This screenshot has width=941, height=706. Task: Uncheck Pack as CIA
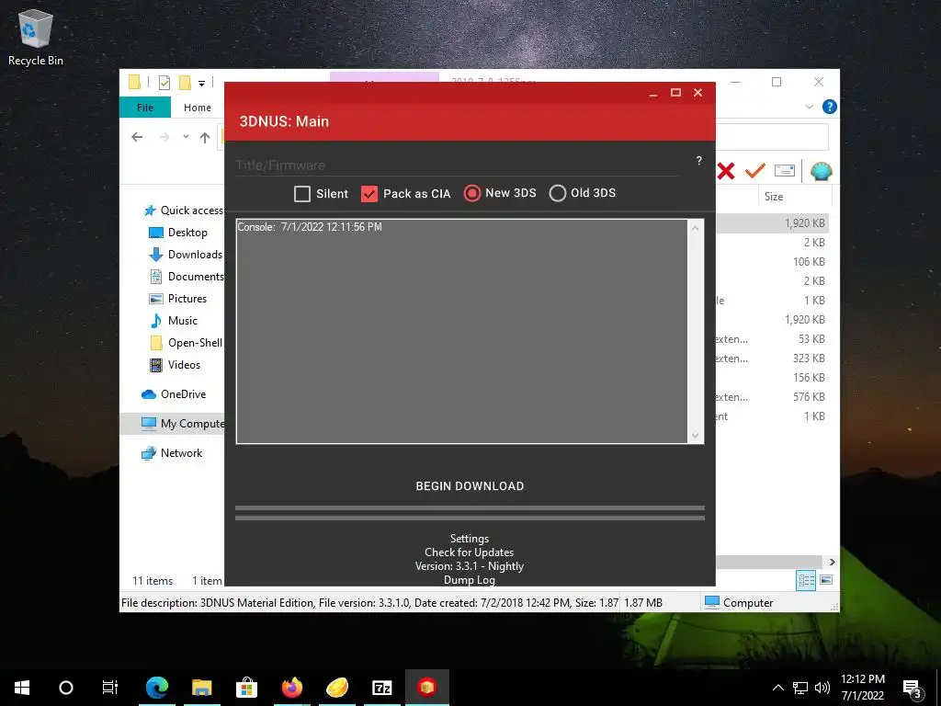[x=369, y=194]
